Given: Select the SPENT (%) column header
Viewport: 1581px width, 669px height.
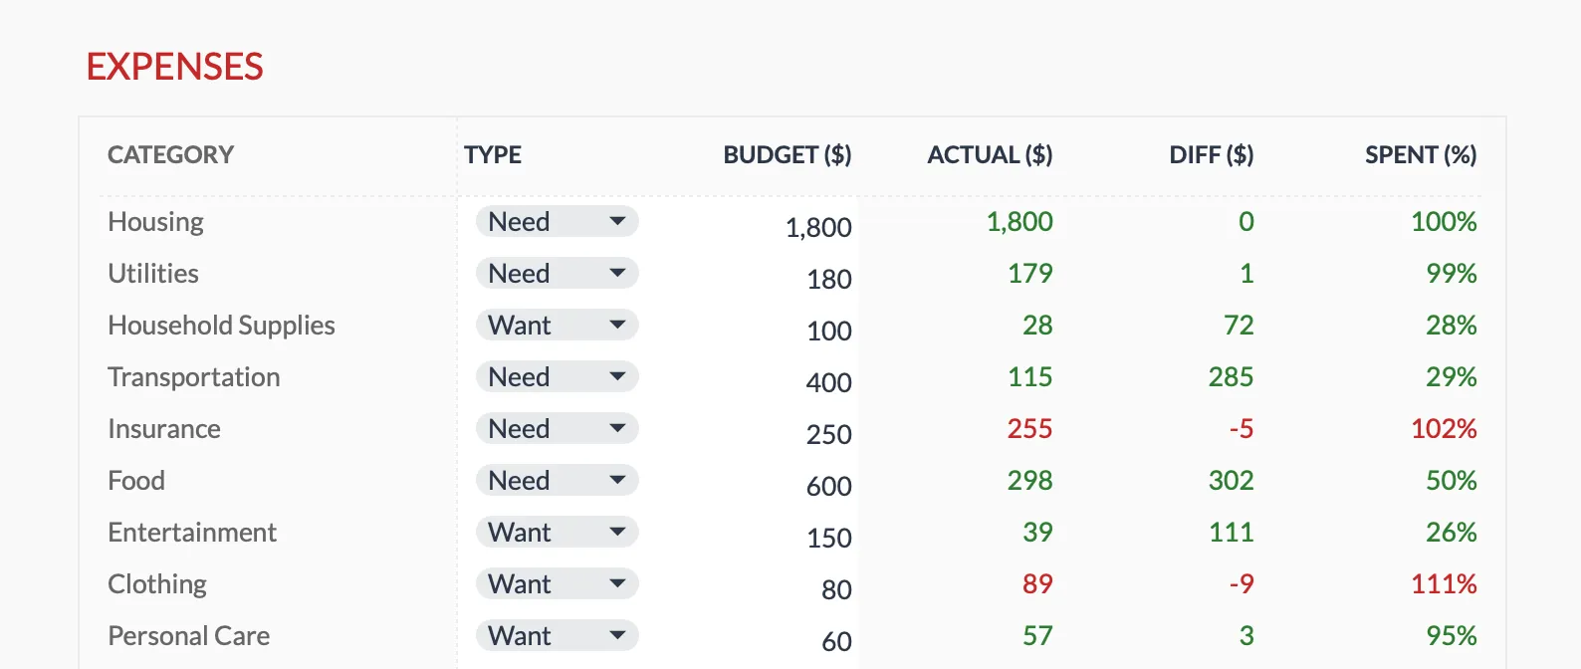Looking at the screenshot, I should pos(1421,154).
